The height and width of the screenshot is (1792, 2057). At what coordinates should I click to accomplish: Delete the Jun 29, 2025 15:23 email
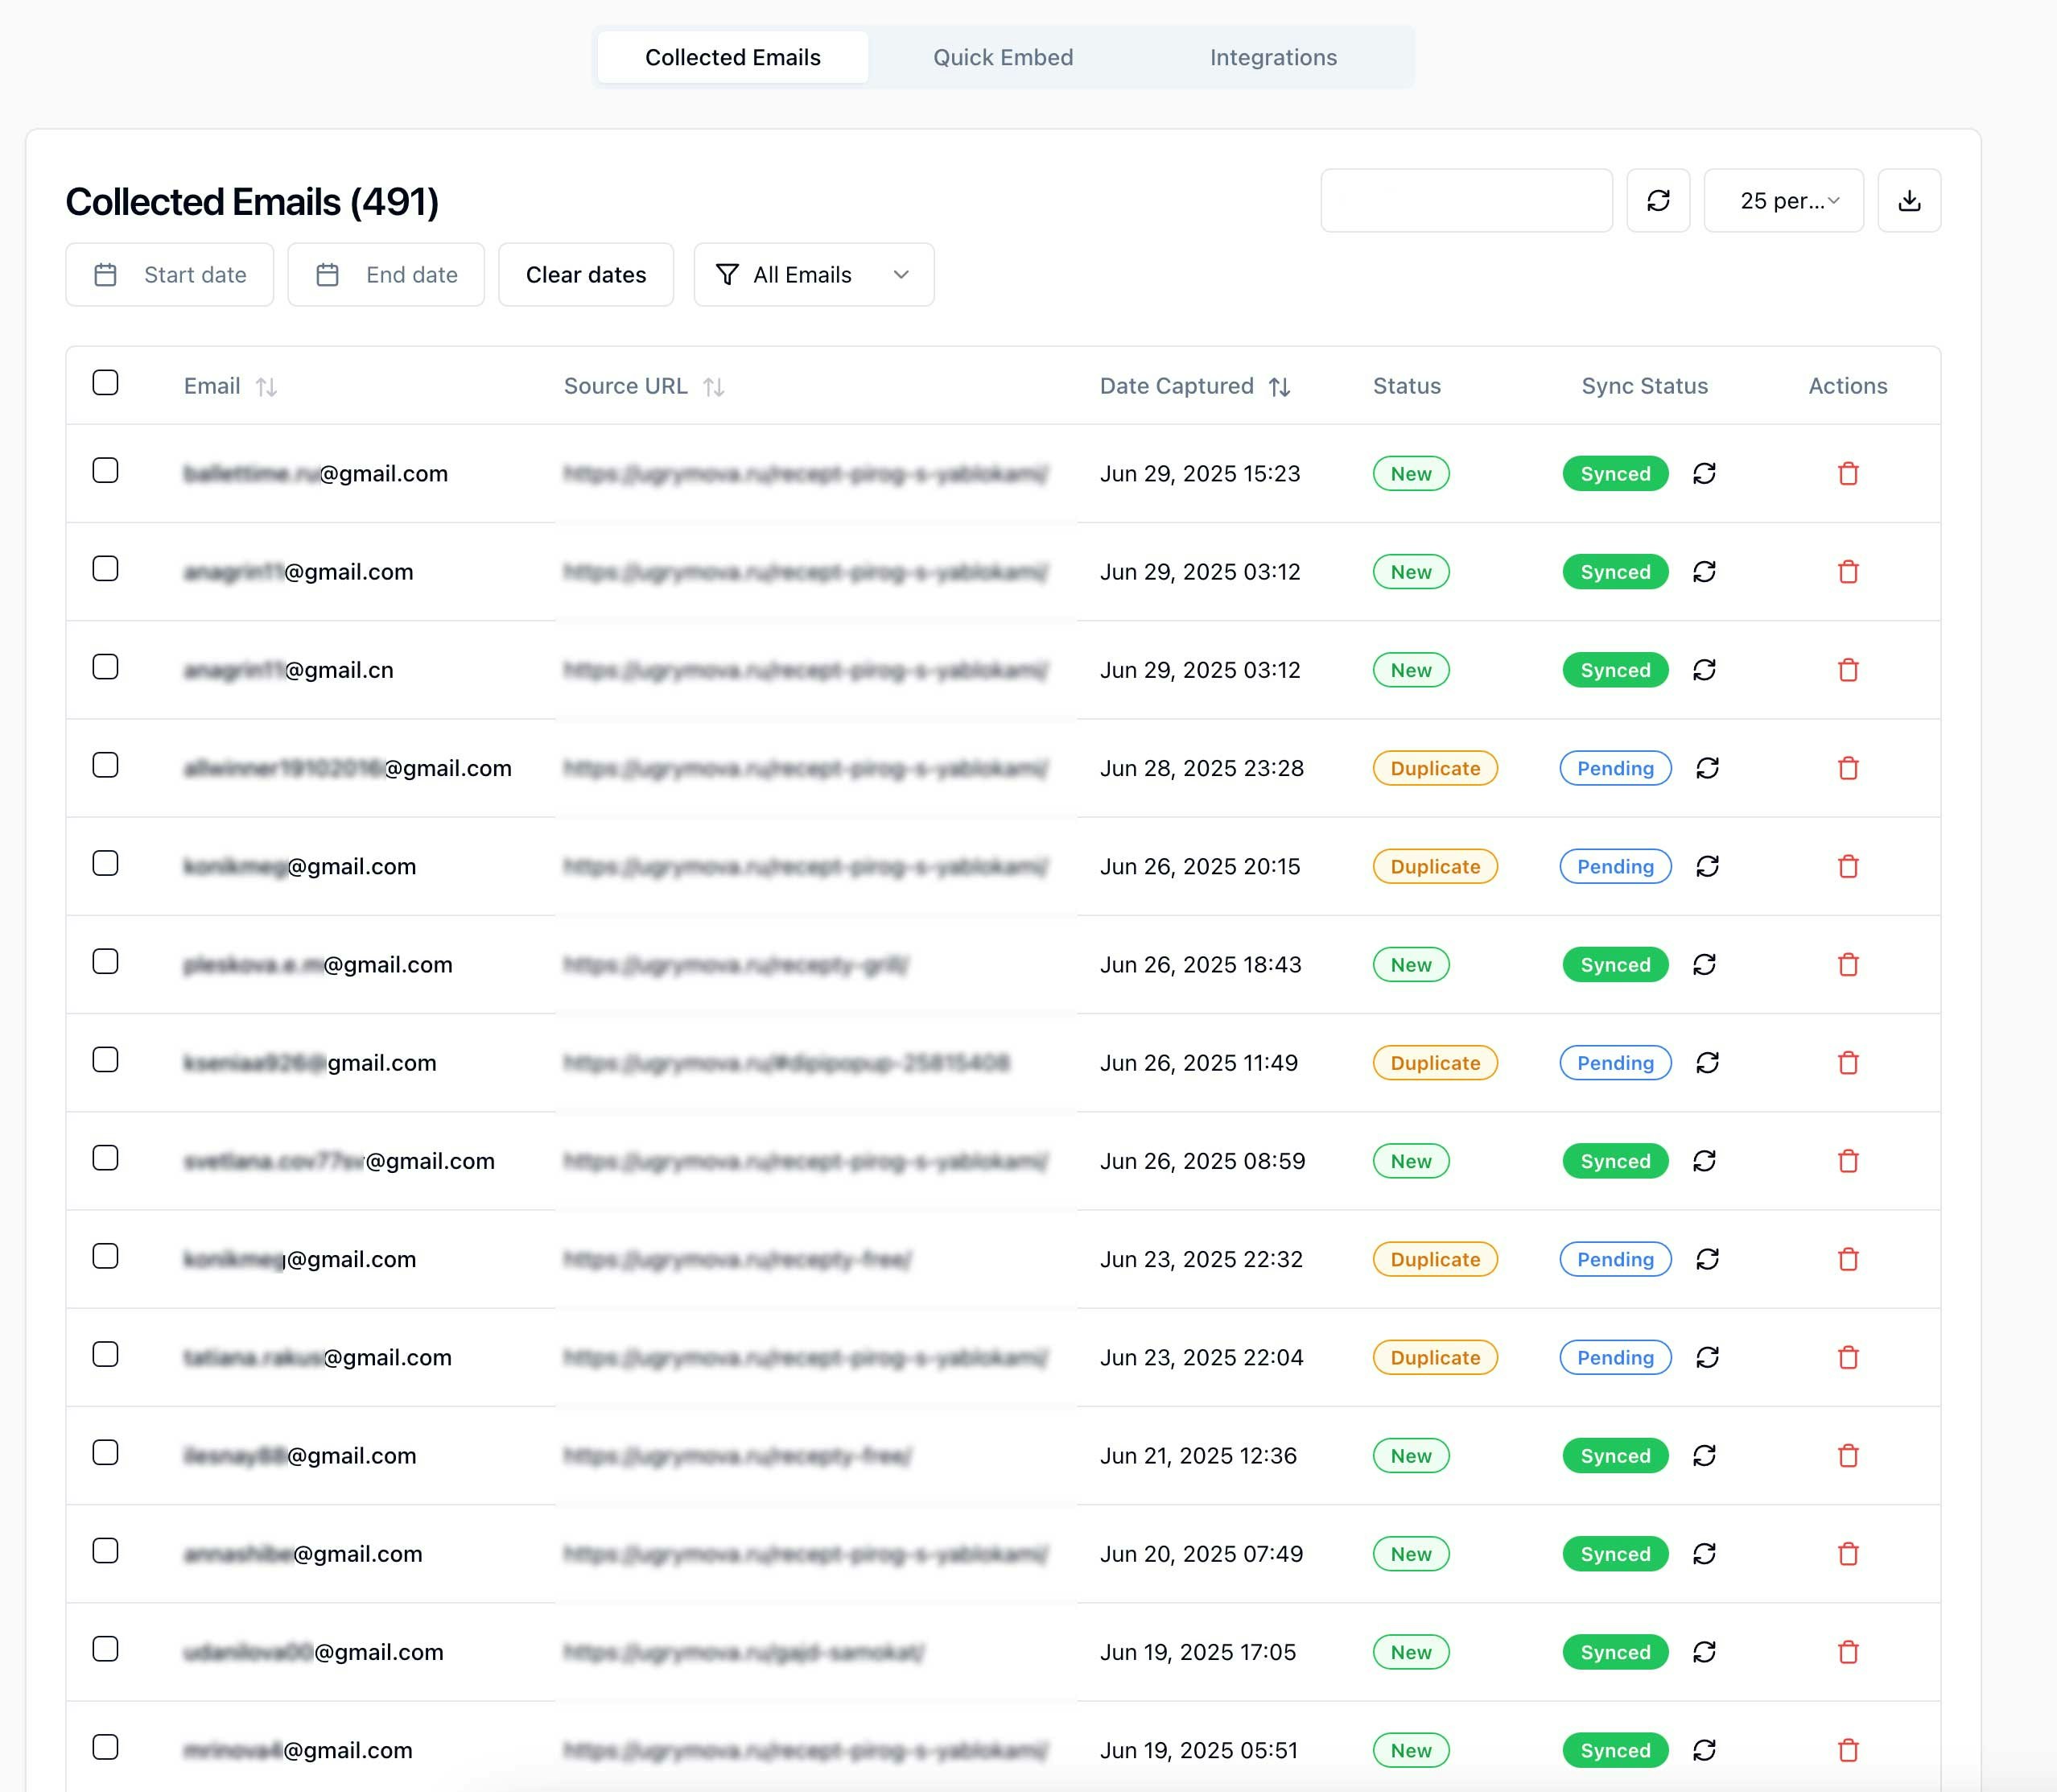pos(1848,473)
